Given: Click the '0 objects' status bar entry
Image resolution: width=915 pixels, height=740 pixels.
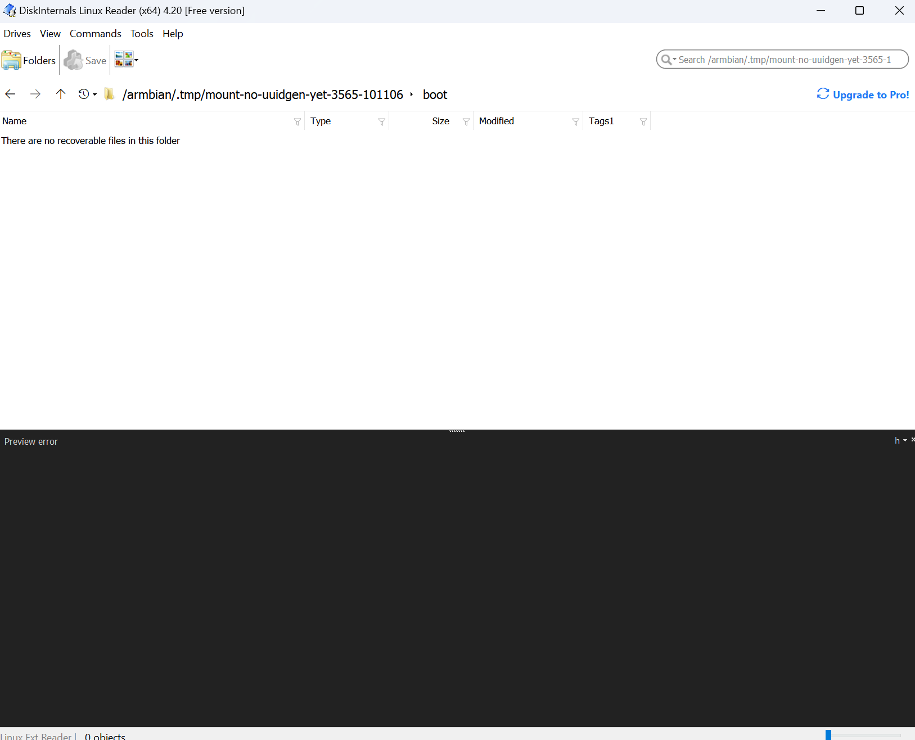Looking at the screenshot, I should [x=105, y=736].
